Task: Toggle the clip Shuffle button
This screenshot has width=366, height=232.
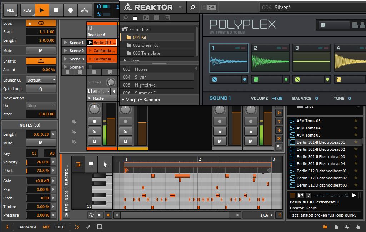Action: 41,61
